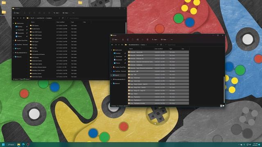The height and width of the screenshot is (147, 262).
Task: Select the Sega - Saturn folder
Action: pyautogui.click(x=158, y=94)
